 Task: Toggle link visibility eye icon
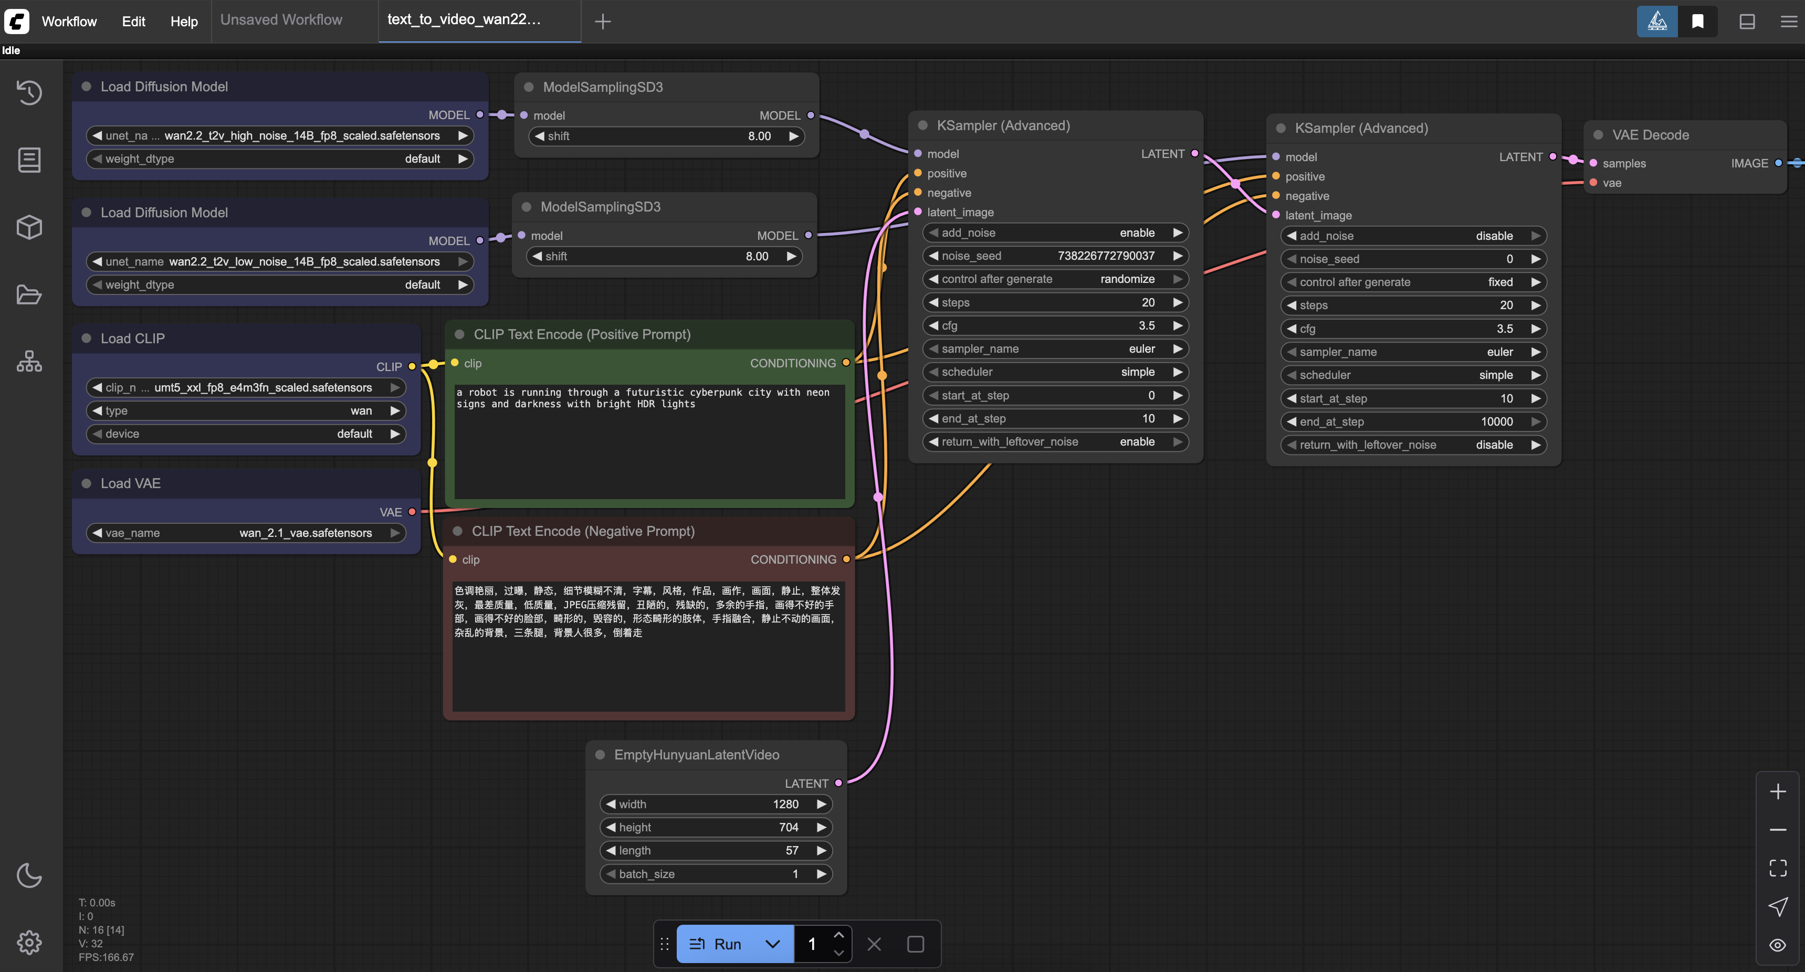(x=1778, y=945)
